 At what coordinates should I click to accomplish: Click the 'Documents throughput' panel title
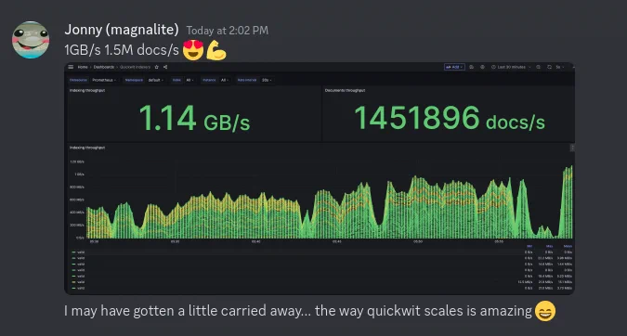click(346, 90)
